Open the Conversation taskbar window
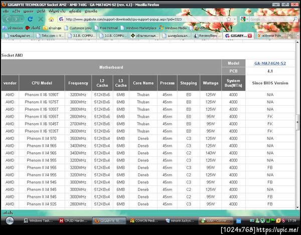 pos(215,220)
